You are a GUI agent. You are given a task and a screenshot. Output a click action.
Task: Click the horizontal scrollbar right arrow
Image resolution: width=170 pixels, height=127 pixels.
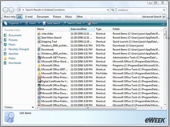click(161, 108)
